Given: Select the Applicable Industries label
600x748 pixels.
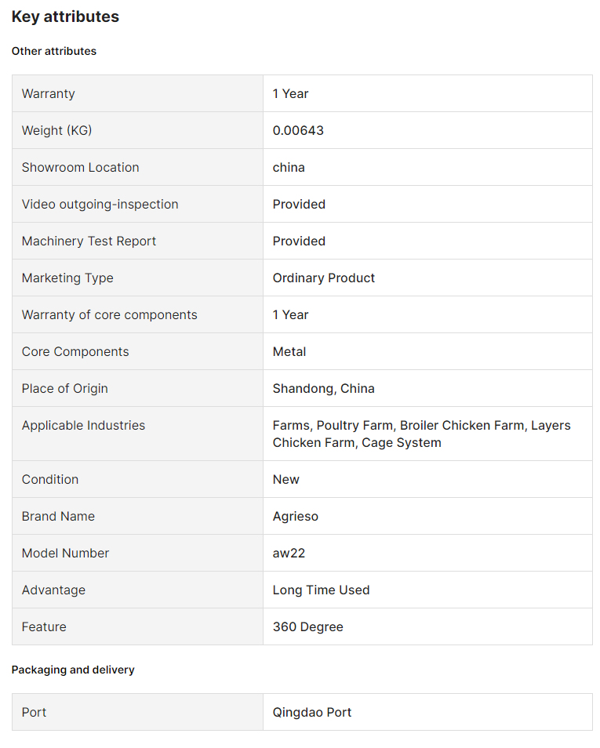Looking at the screenshot, I should pos(84,425).
